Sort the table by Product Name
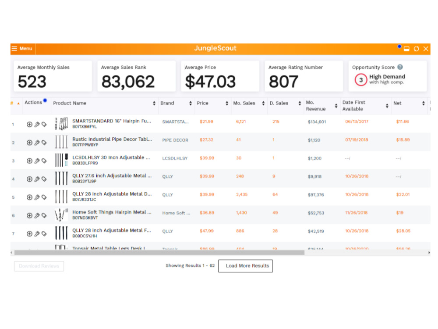The width and height of the screenshot is (438, 329). tap(154, 103)
